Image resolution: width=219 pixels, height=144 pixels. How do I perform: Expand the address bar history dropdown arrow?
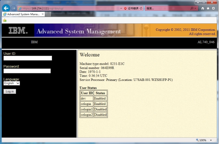121,8
